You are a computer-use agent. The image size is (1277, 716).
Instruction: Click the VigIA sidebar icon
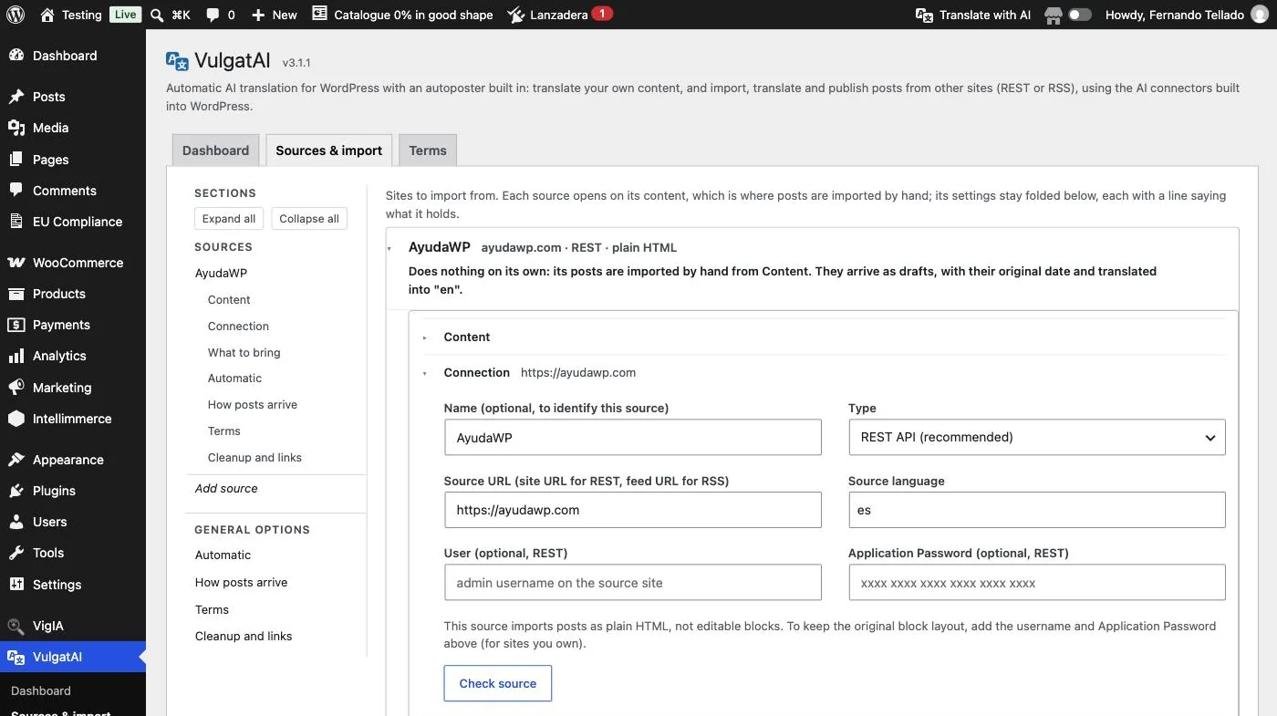point(16,626)
